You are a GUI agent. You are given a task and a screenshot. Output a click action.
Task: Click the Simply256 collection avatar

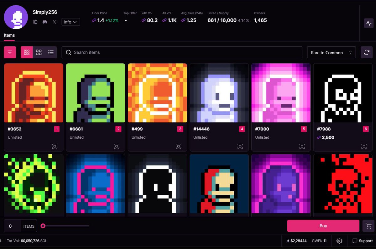coord(16,17)
